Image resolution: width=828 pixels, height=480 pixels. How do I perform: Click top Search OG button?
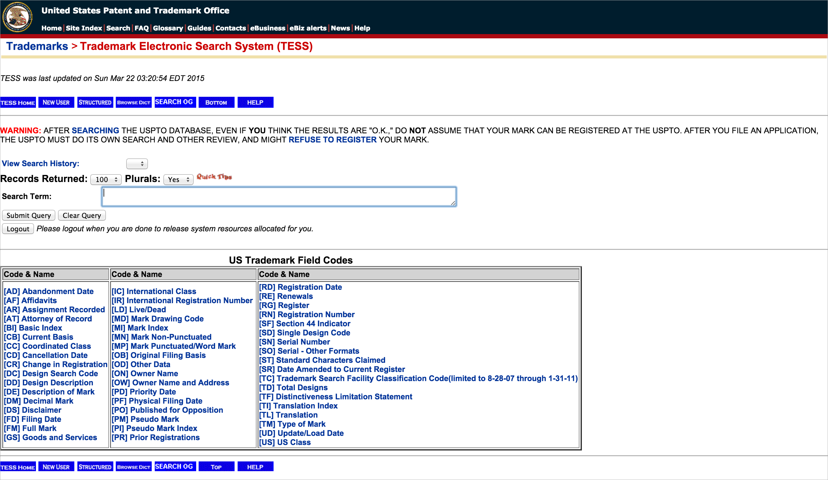point(175,102)
